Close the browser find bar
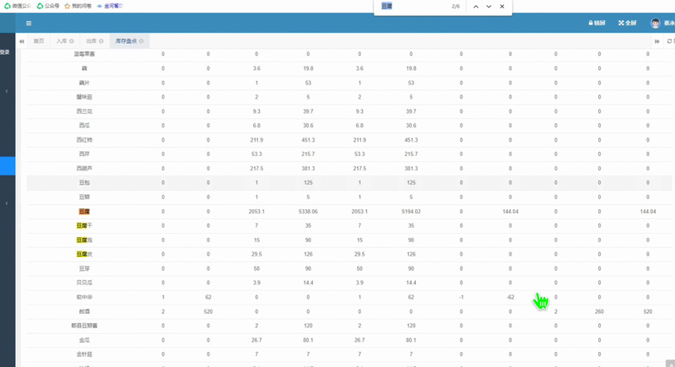675x367 pixels. tap(502, 7)
